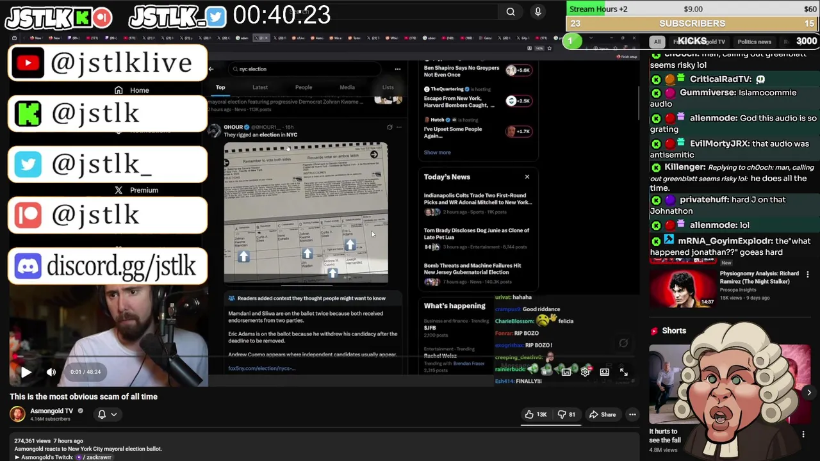The height and width of the screenshot is (461, 820).
Task: Select the All filter chip
Action: pyautogui.click(x=657, y=42)
